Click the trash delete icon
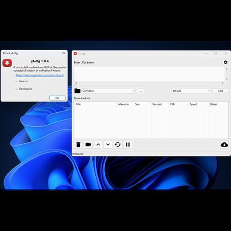Screen dimensions: 231x231 click(x=78, y=144)
